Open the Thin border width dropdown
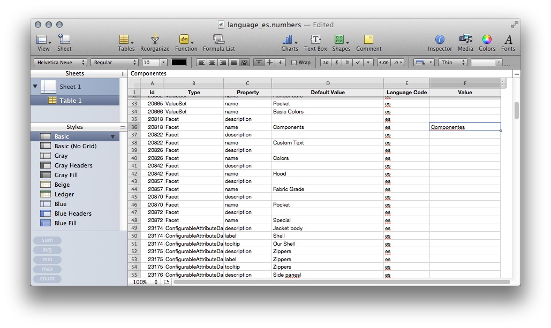The image size is (551, 328). tap(452, 62)
